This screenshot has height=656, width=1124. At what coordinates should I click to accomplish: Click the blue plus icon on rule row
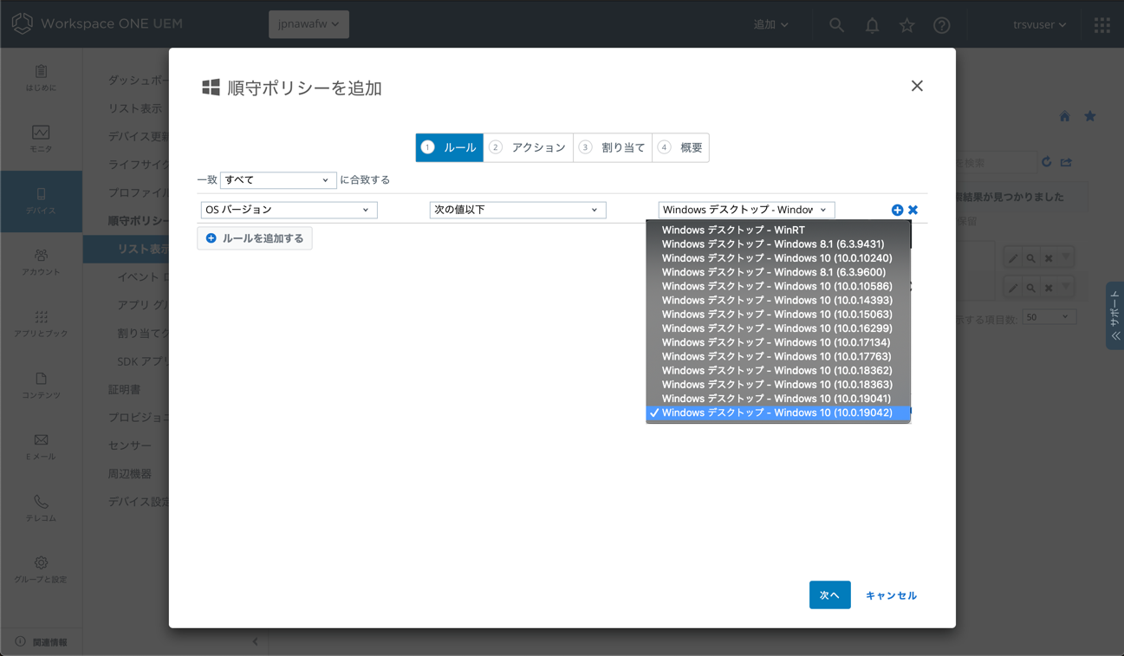tap(897, 210)
